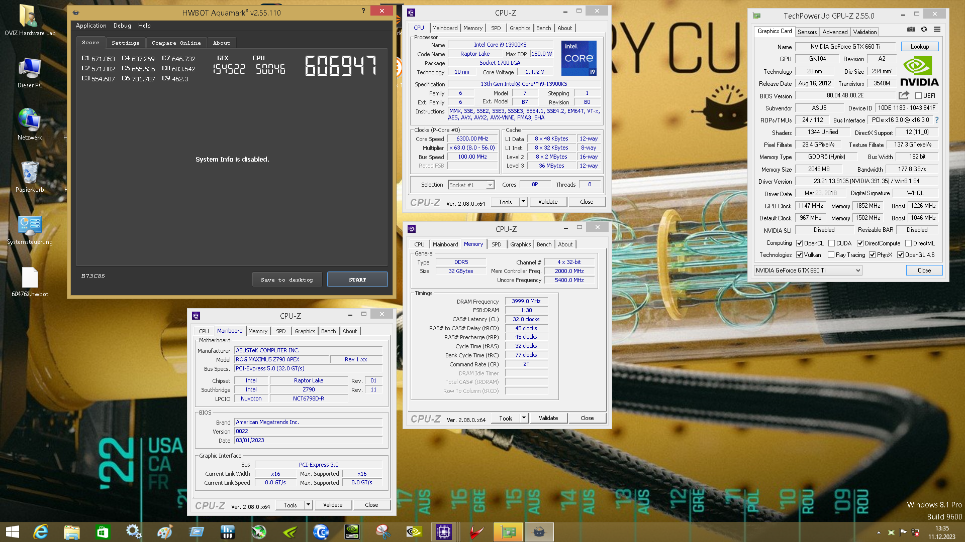The image size is (965, 542).
Task: Click the CPU-Z purple chip taskbar icon
Action: coord(444,532)
